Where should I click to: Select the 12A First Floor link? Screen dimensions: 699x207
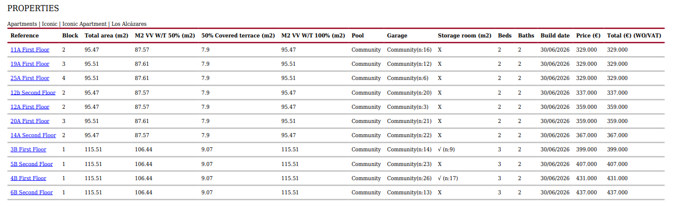click(30, 107)
